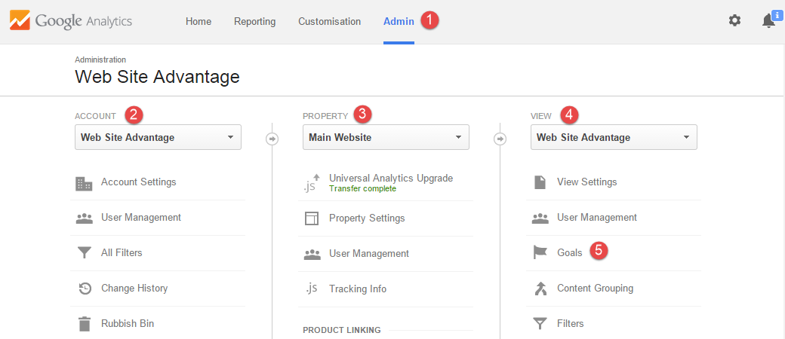Viewport: 785px width, 339px height.
Task: Expand the View dropdown selector
Action: [614, 138]
